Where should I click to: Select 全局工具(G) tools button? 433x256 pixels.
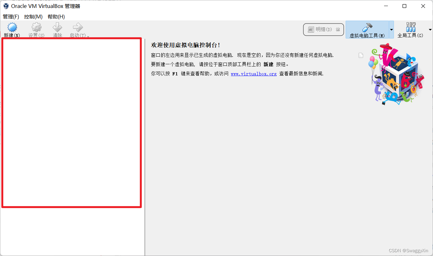(410, 30)
